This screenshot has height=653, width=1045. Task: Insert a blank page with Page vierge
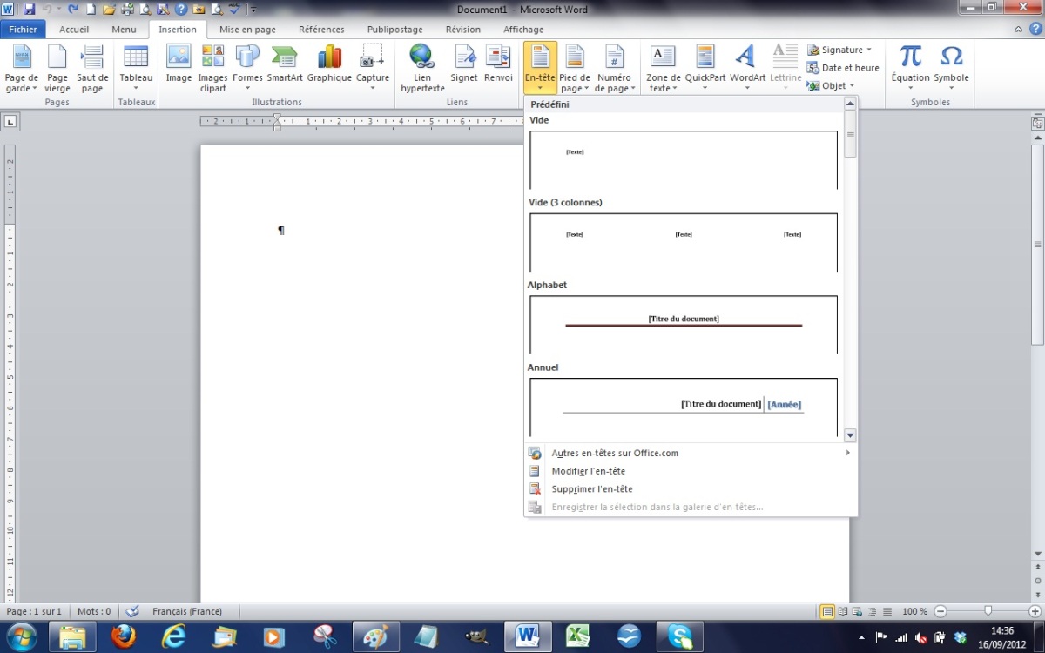click(57, 69)
